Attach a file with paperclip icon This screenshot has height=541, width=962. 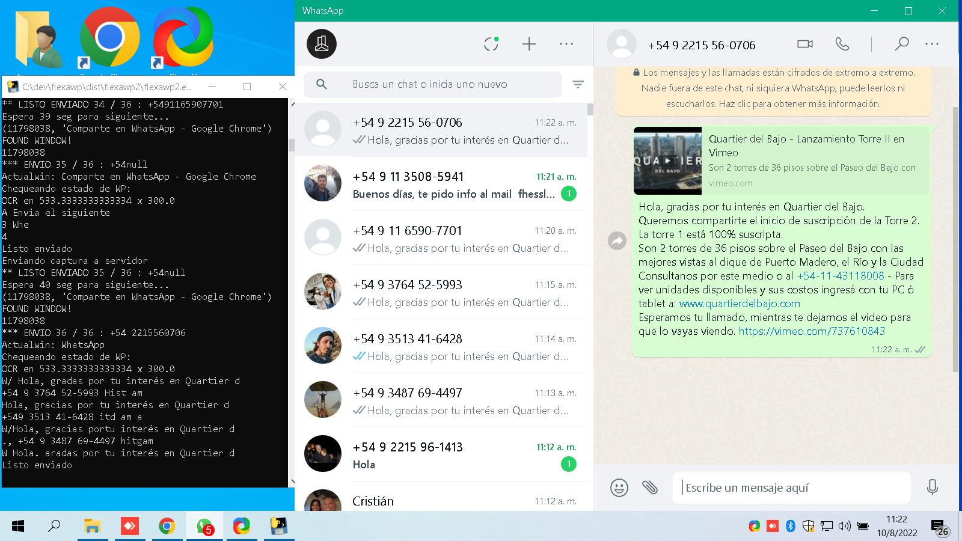point(650,488)
